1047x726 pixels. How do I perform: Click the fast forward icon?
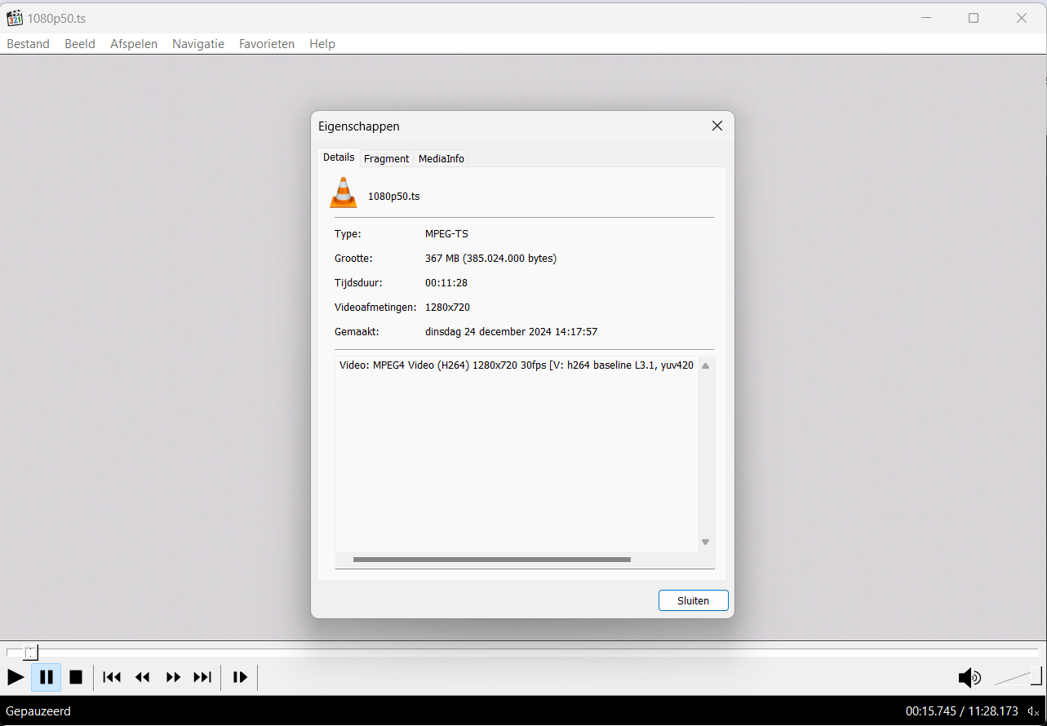(x=173, y=677)
